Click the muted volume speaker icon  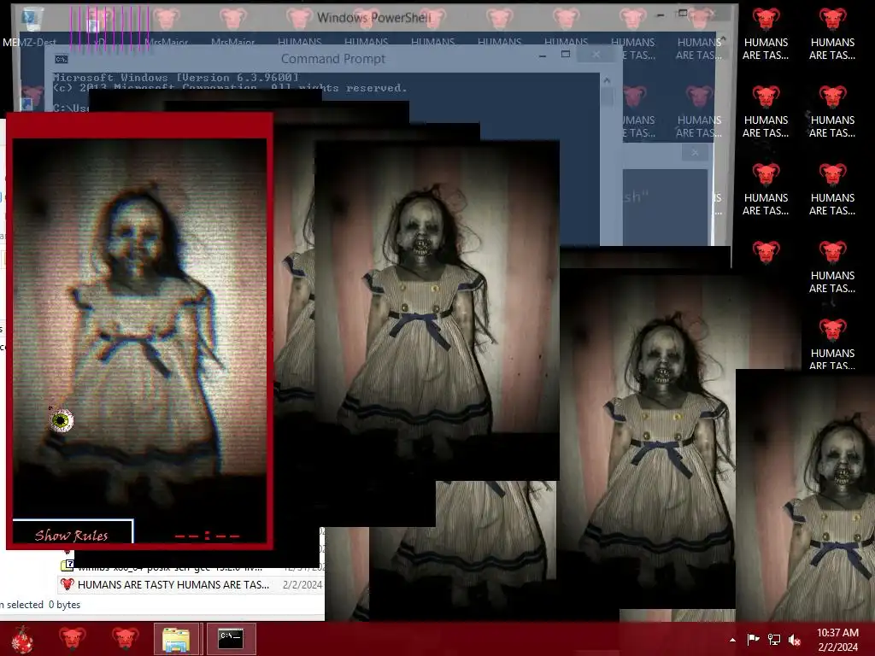(x=795, y=639)
